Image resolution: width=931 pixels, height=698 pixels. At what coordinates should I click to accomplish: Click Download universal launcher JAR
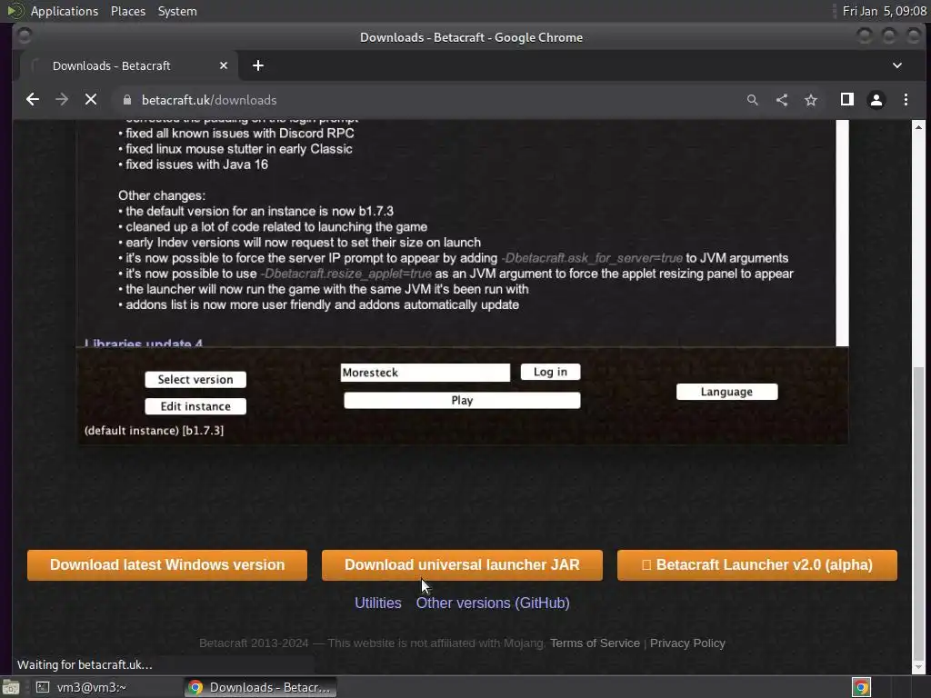click(462, 564)
